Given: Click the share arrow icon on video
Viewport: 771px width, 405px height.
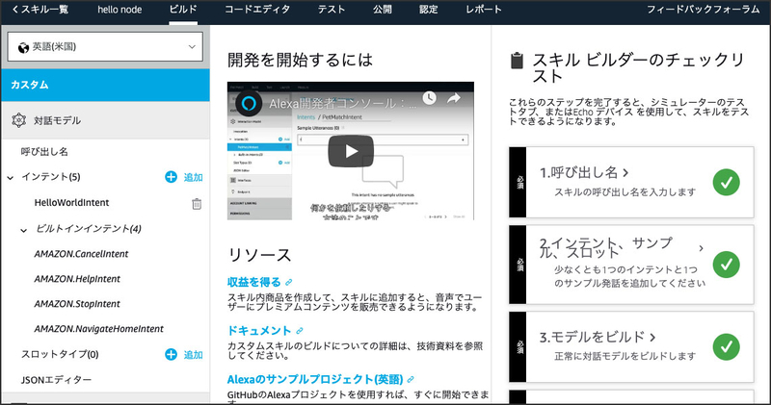Looking at the screenshot, I should 453,98.
